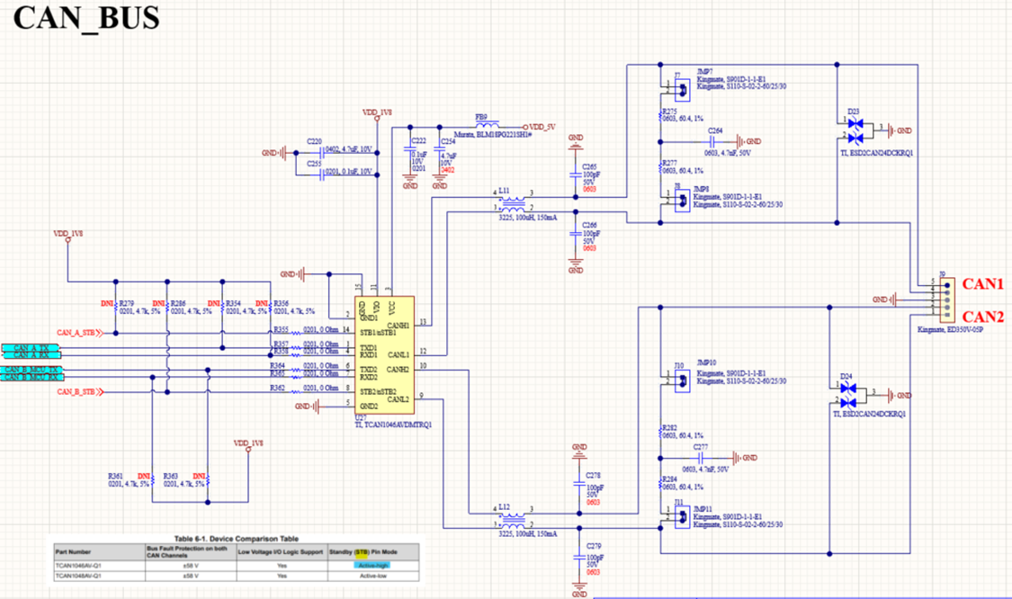Image resolution: width=1012 pixels, height=599 pixels.
Task: Click the JMP7 jumper label
Action: pyautogui.click(x=704, y=71)
